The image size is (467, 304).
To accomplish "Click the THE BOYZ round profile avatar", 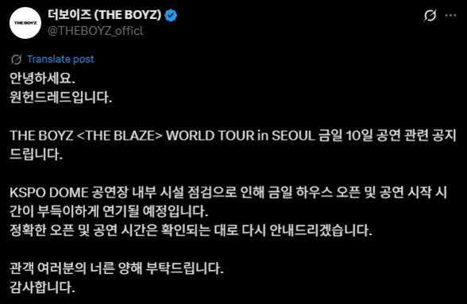I will click(x=25, y=23).
